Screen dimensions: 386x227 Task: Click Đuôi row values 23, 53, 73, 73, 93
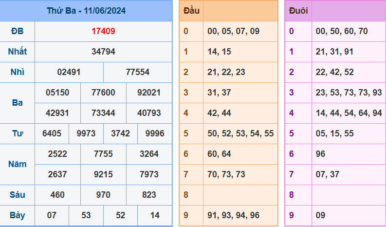click(349, 93)
